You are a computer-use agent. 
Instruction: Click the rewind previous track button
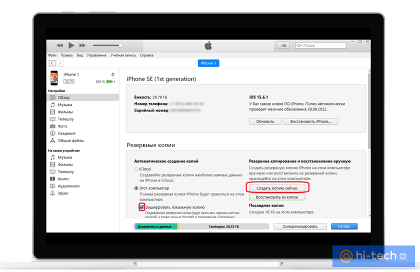click(59, 45)
